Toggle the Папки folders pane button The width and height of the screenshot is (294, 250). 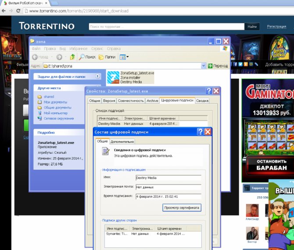coord(107,57)
